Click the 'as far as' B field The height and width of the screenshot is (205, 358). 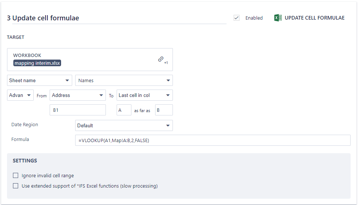pyautogui.click(x=164, y=110)
